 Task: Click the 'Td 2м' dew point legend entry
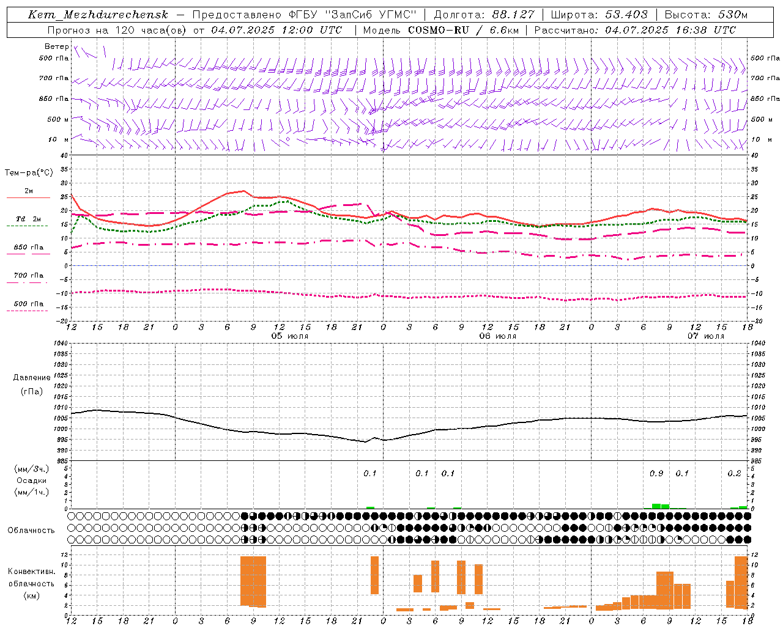pyautogui.click(x=29, y=219)
